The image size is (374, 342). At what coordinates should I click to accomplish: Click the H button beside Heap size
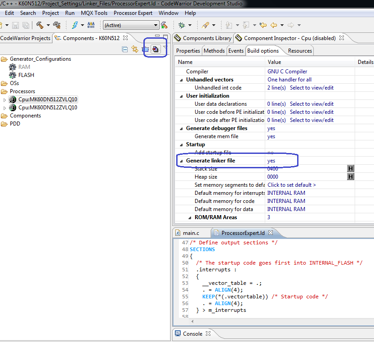[351, 177]
